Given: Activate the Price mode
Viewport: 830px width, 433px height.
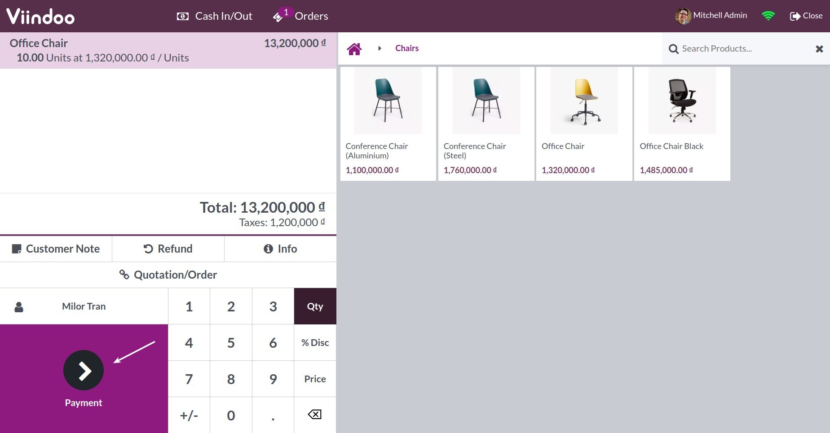Looking at the screenshot, I should [x=315, y=379].
